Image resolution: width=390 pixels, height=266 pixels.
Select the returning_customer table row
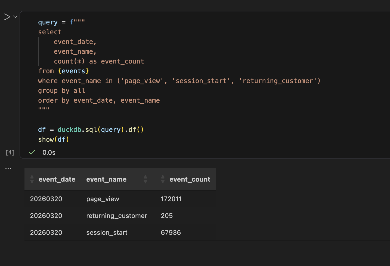point(116,216)
